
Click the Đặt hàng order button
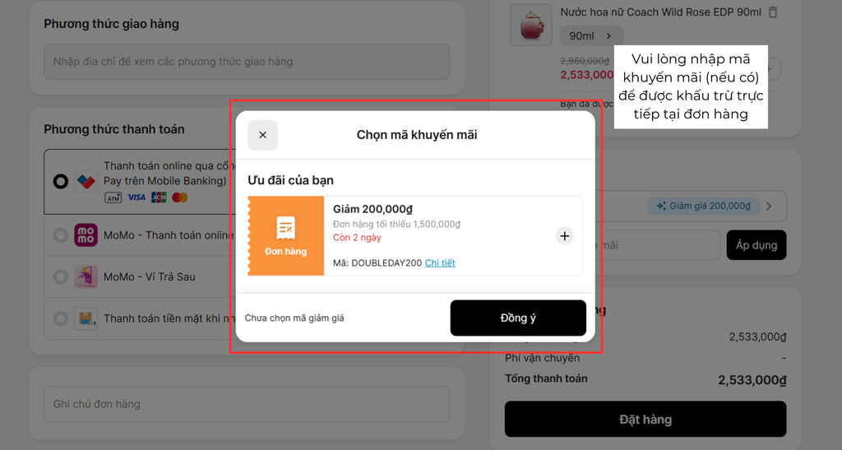(x=645, y=419)
